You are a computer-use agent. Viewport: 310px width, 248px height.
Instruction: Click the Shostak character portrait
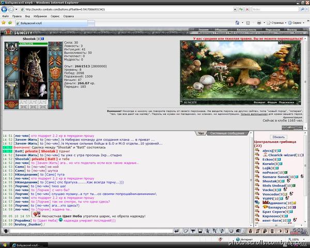(33, 72)
